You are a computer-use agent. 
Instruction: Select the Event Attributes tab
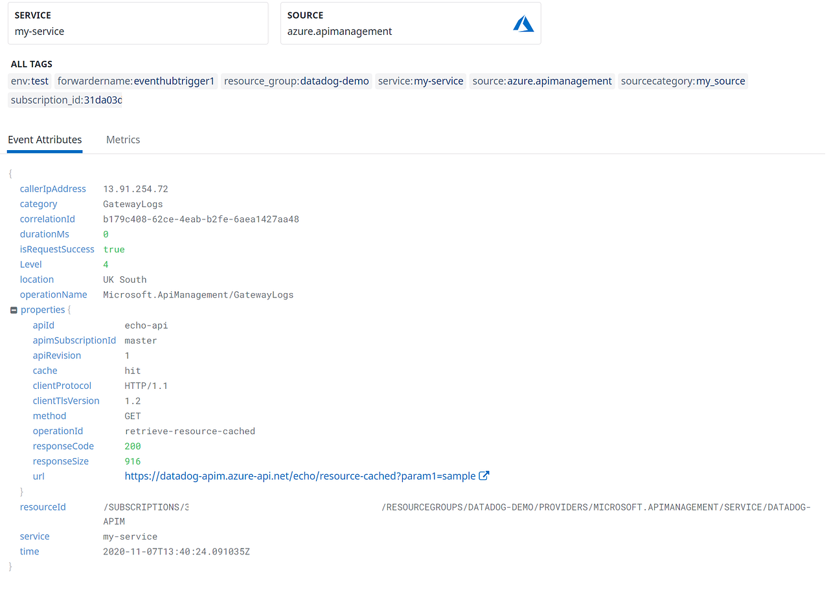coord(45,140)
